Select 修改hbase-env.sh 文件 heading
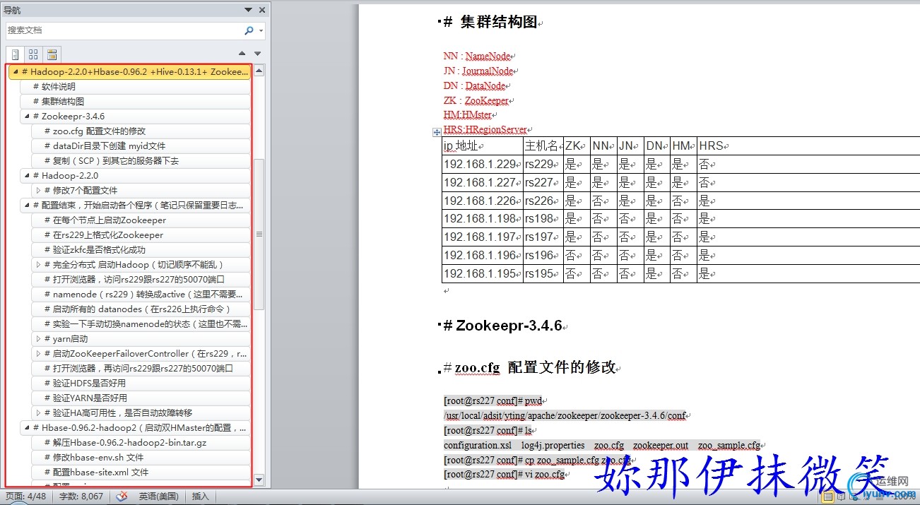The width and height of the screenshot is (920, 505). point(141,457)
